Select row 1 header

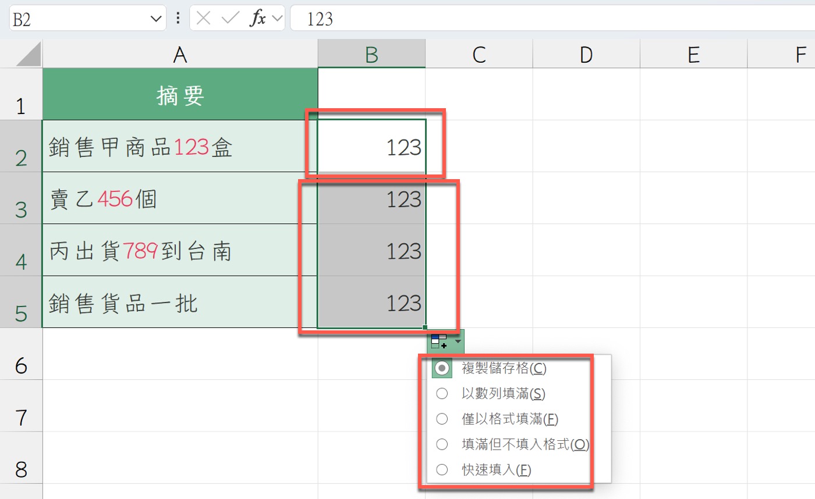point(21,94)
